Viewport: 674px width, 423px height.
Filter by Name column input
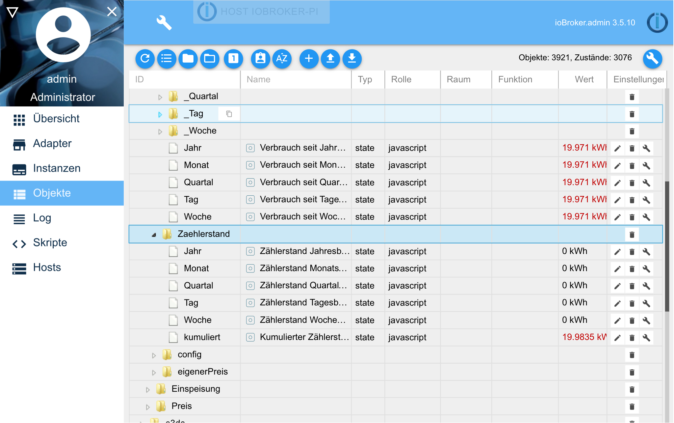coord(296,79)
